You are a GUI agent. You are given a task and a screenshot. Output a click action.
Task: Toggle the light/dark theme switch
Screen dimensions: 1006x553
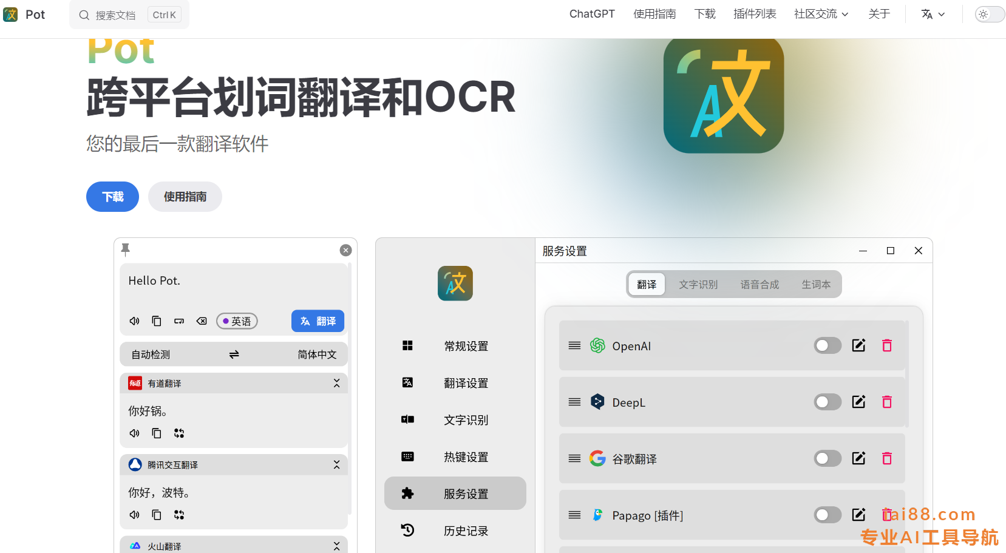(990, 14)
